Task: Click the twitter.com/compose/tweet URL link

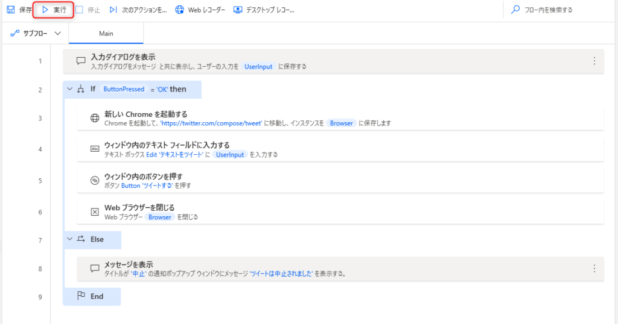Action: pos(211,123)
